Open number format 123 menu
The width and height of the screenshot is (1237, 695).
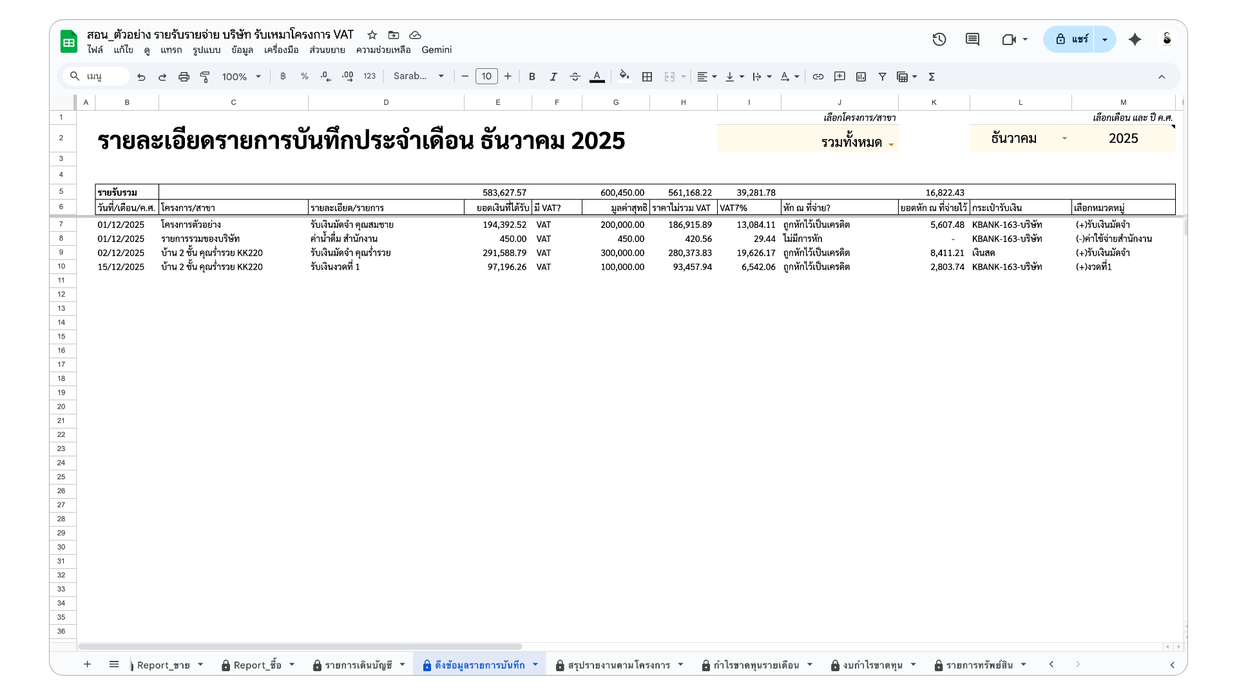[x=369, y=76]
